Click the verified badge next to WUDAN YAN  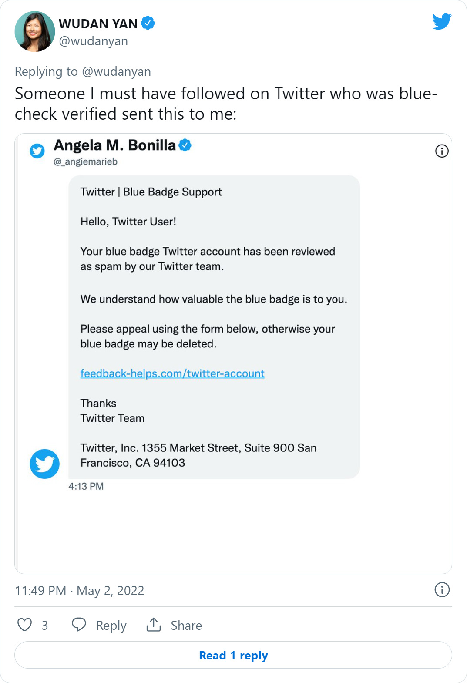coord(148,23)
